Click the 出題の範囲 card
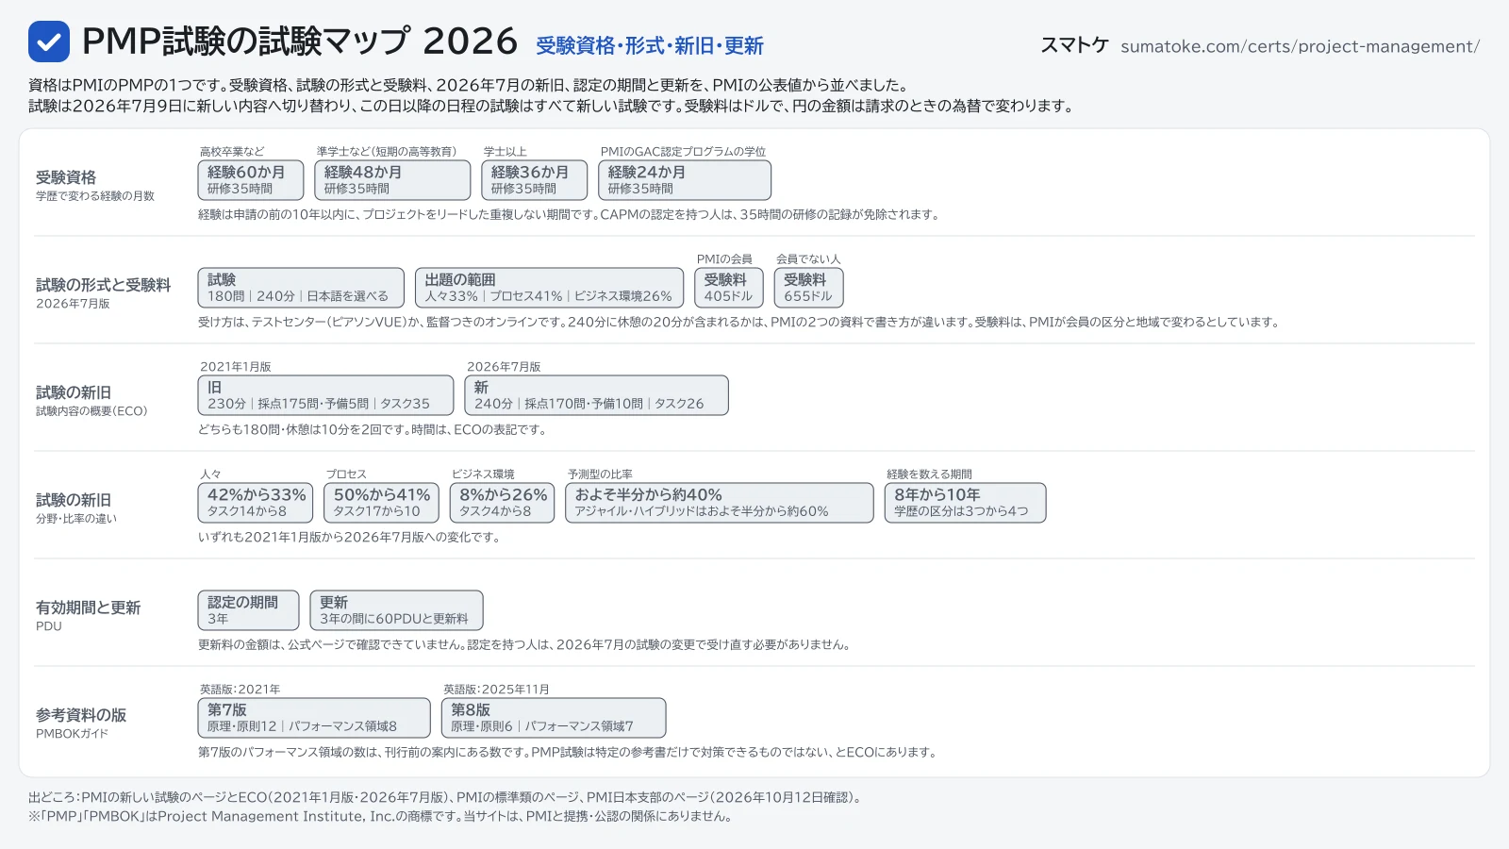Image resolution: width=1509 pixels, height=849 pixels. (x=550, y=288)
